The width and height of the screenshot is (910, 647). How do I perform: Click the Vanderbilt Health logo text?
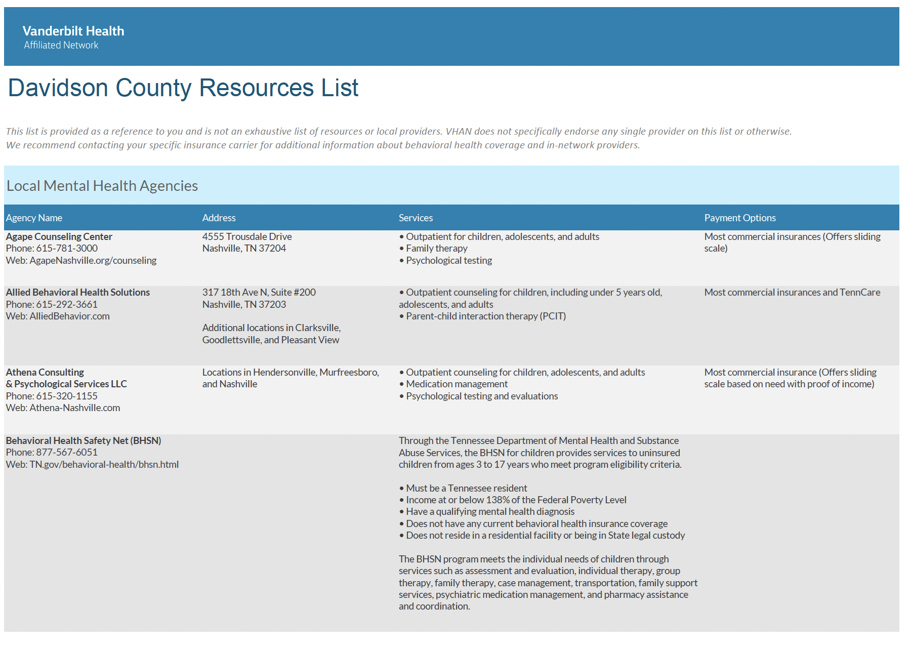pos(73,31)
